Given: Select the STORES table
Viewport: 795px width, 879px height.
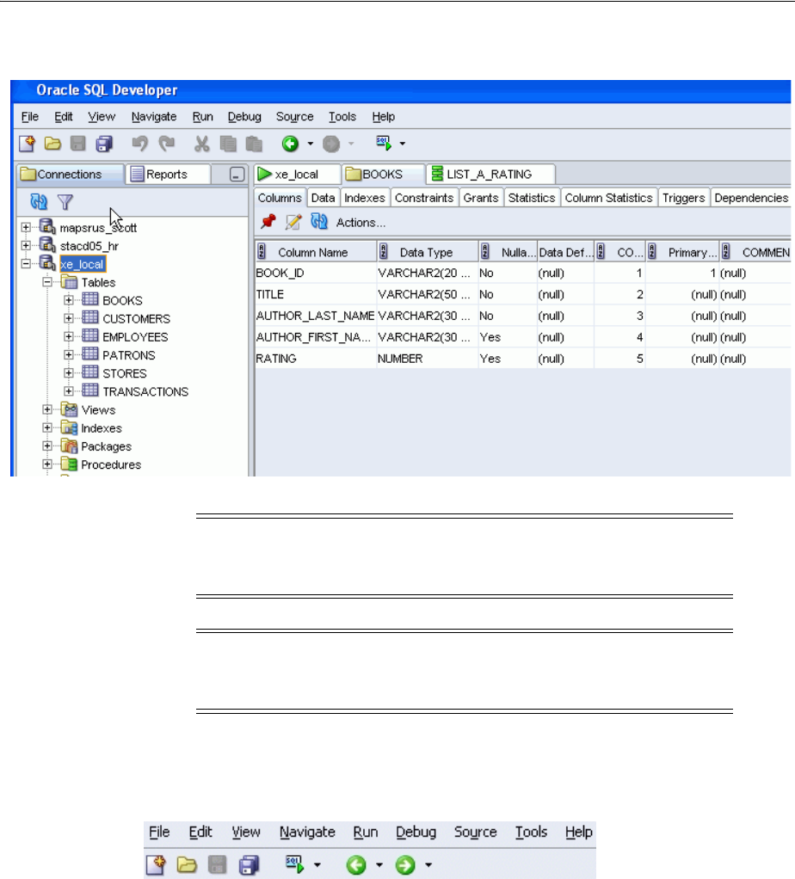Looking at the screenshot, I should pos(125,373).
